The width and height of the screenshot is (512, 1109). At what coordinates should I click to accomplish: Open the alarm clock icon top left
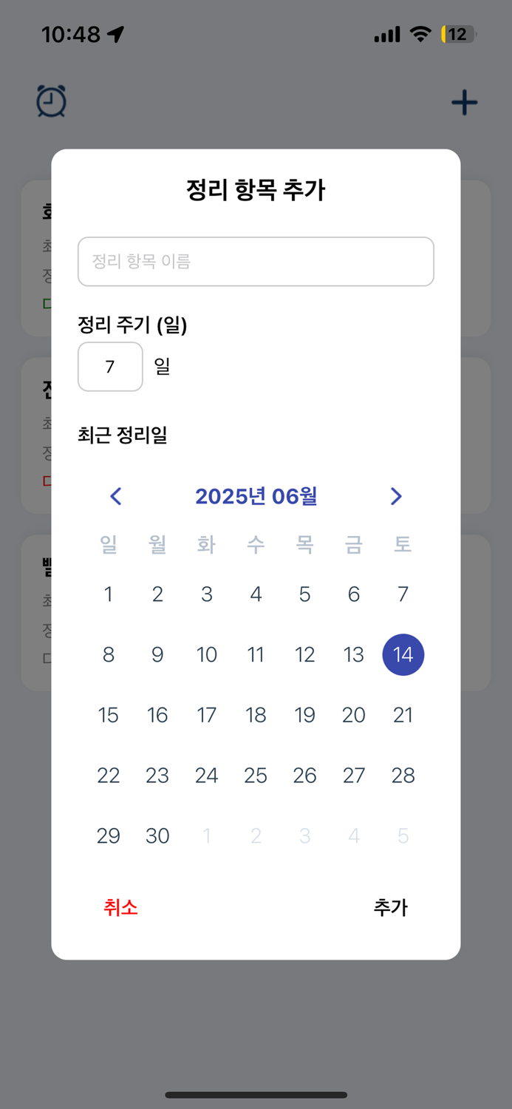click(51, 102)
